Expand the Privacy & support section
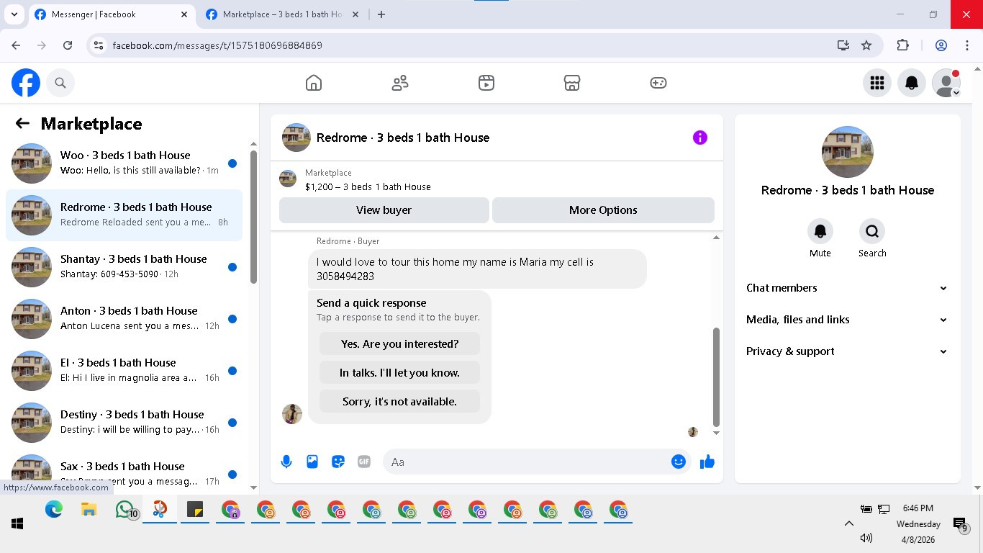983x553 pixels. (848, 351)
